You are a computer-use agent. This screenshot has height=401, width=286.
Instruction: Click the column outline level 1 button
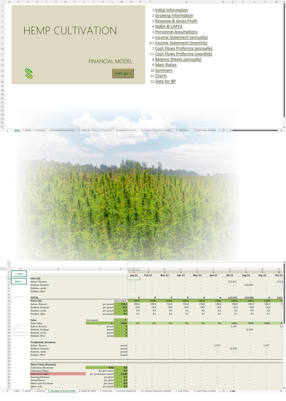9,262
